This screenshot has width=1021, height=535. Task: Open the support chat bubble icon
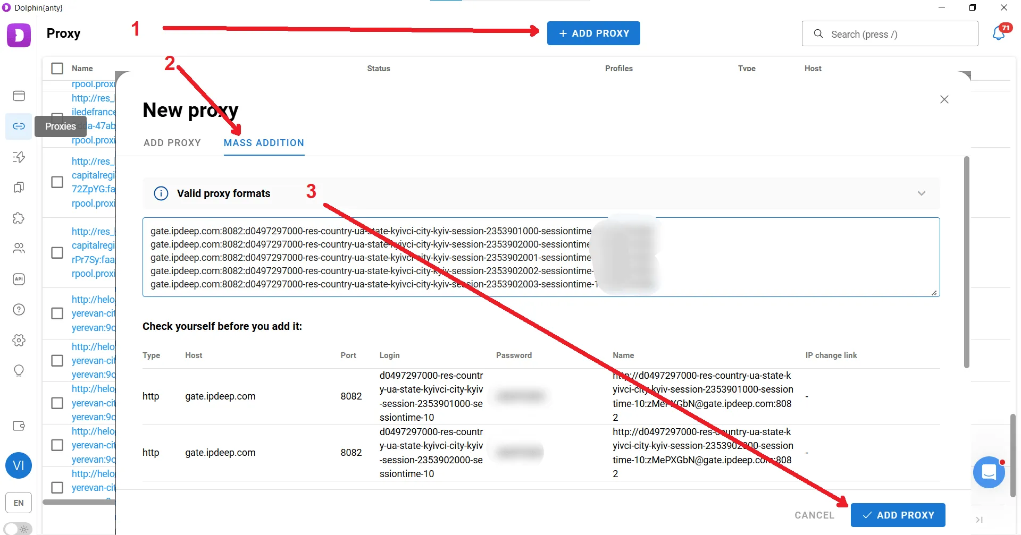click(x=989, y=472)
